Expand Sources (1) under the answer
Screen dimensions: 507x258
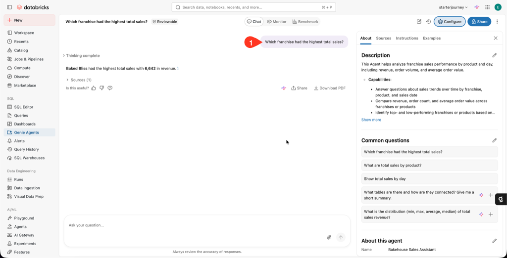79,80
